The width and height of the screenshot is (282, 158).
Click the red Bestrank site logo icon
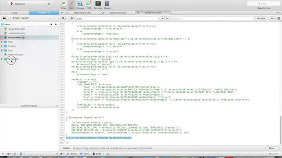pos(11,4)
